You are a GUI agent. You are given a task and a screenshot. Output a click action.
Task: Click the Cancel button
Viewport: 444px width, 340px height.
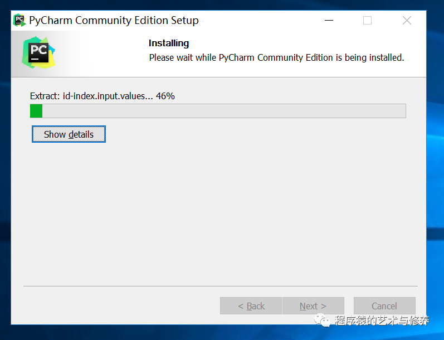click(x=384, y=305)
